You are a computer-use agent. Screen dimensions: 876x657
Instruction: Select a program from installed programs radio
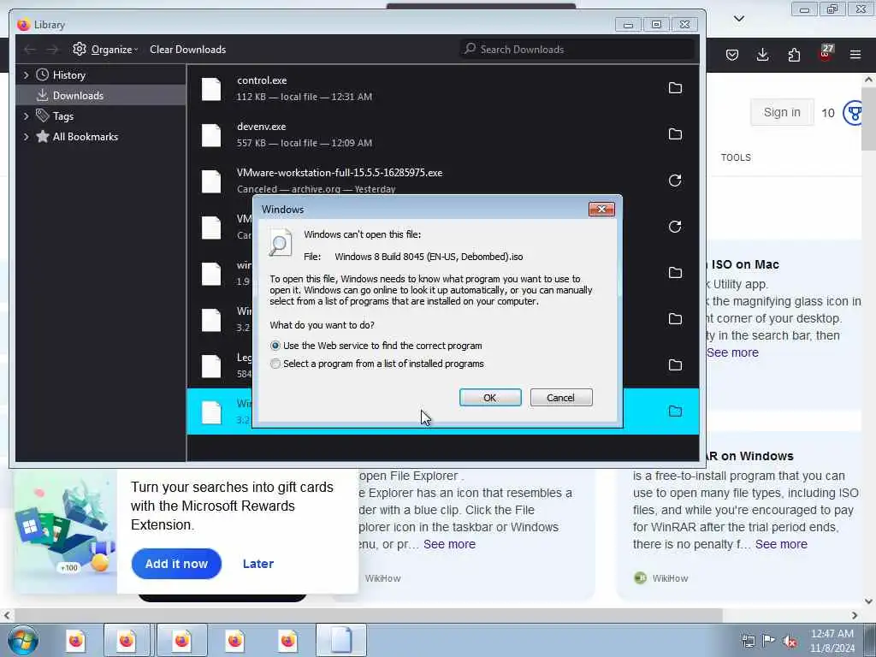275,364
